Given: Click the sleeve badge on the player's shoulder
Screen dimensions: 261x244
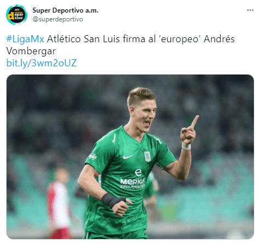Looking at the screenshot, I should tap(93, 156).
